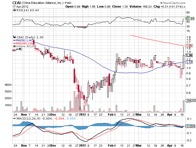Viewport: 196px width, 148px height.
Task: Click the chart date 17-Apr-2012
Action: (x=20, y=7)
